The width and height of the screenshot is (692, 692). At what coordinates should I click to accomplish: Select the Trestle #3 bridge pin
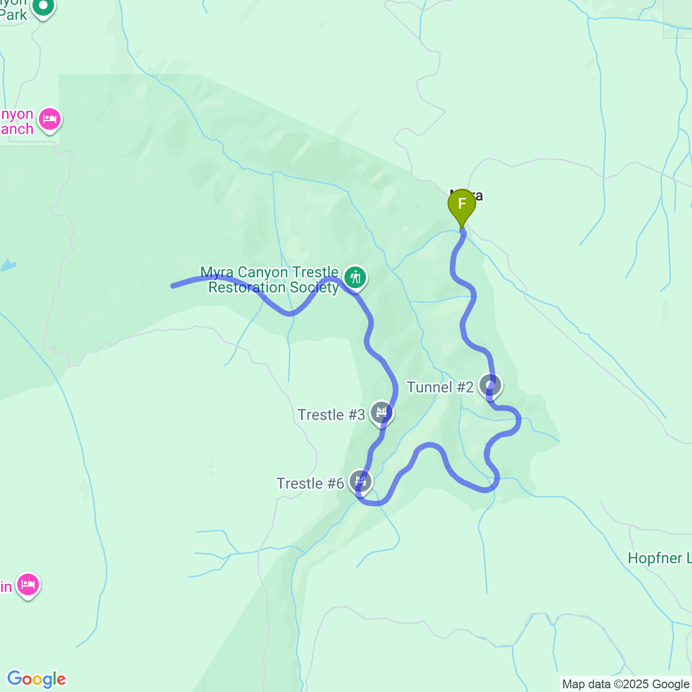click(x=382, y=414)
